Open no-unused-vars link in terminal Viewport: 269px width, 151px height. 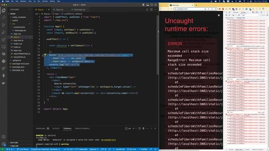pyautogui.click(x=108, y=140)
